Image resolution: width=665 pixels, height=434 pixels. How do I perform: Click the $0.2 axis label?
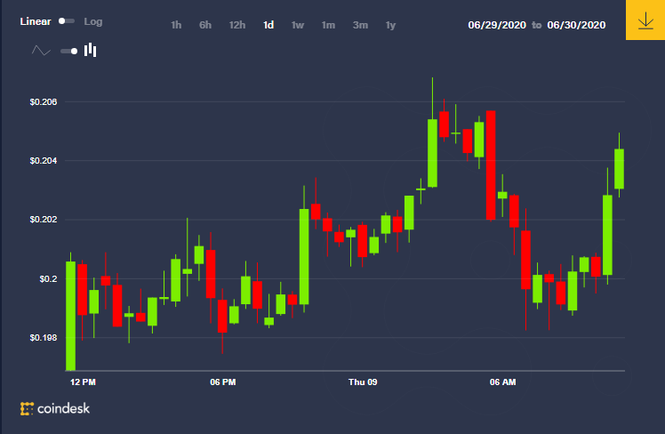(x=48, y=278)
